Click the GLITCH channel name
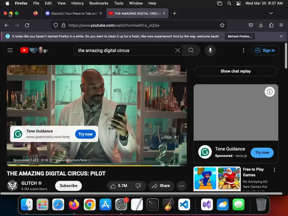Image resolution: width=288 pixels, height=216 pixels. [29, 183]
